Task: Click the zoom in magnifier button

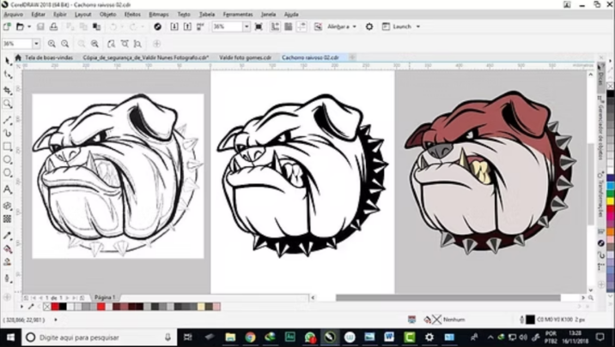Action: coord(52,44)
